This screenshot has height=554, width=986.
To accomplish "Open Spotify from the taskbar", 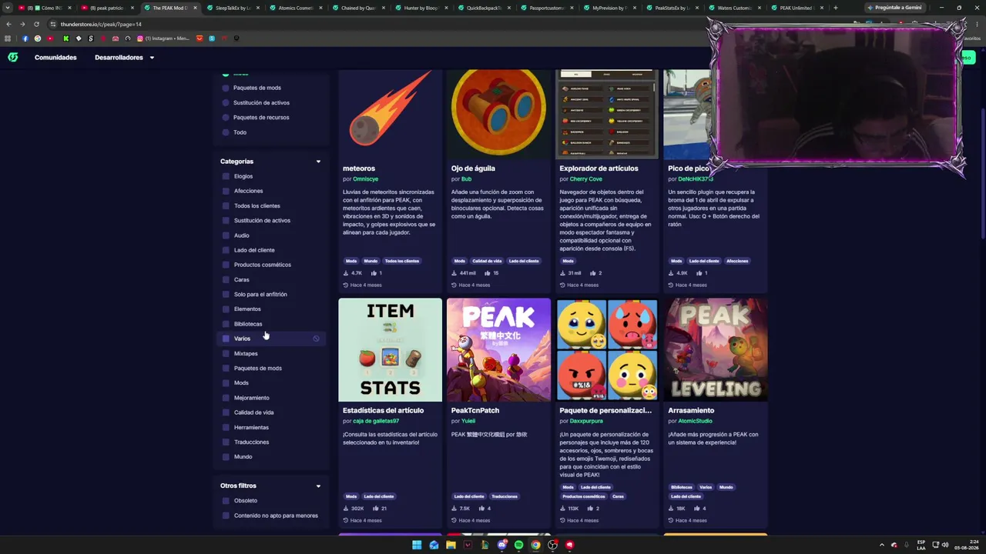I will [518, 545].
